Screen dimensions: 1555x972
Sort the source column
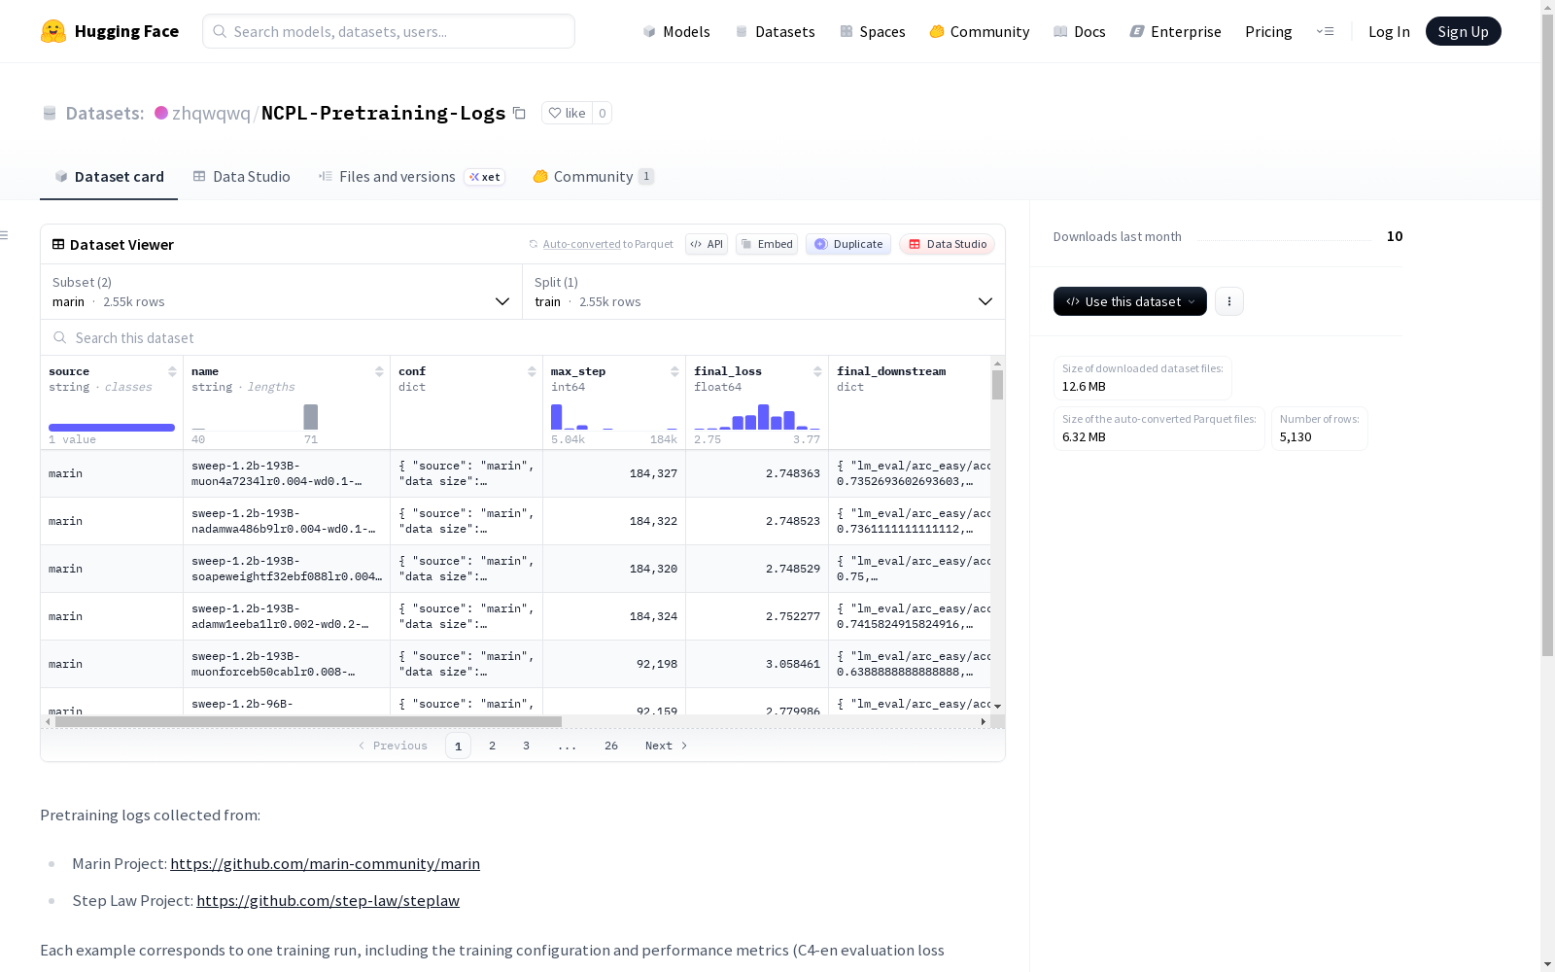172,371
